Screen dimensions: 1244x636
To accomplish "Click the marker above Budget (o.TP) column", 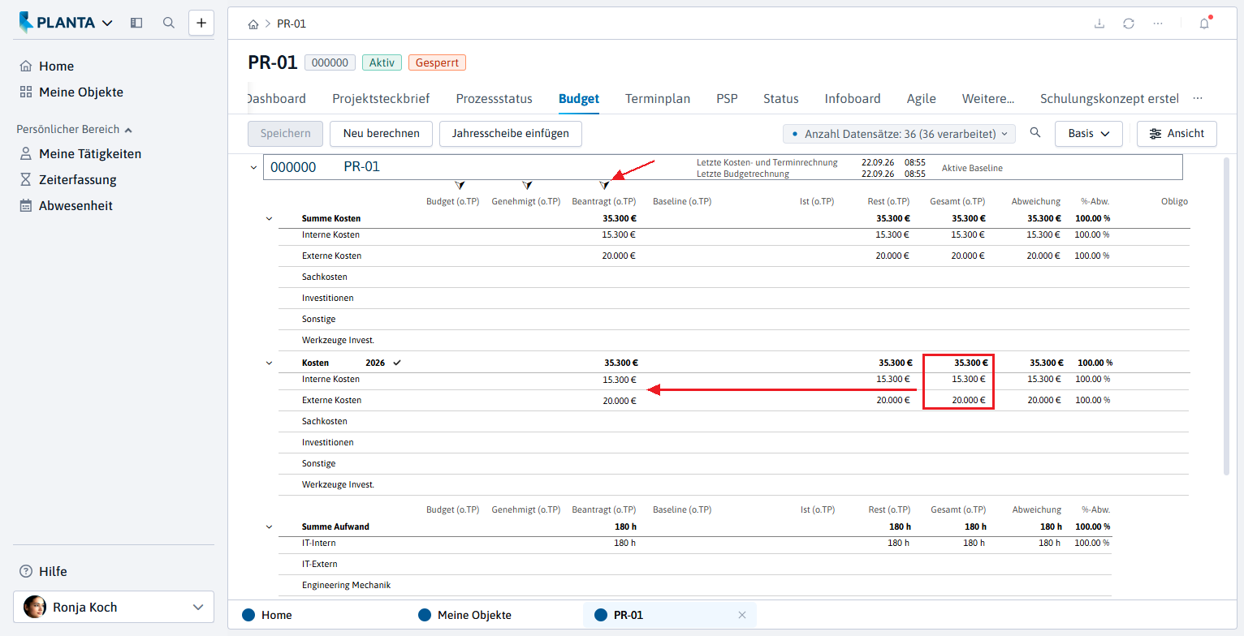I will coord(460,186).
